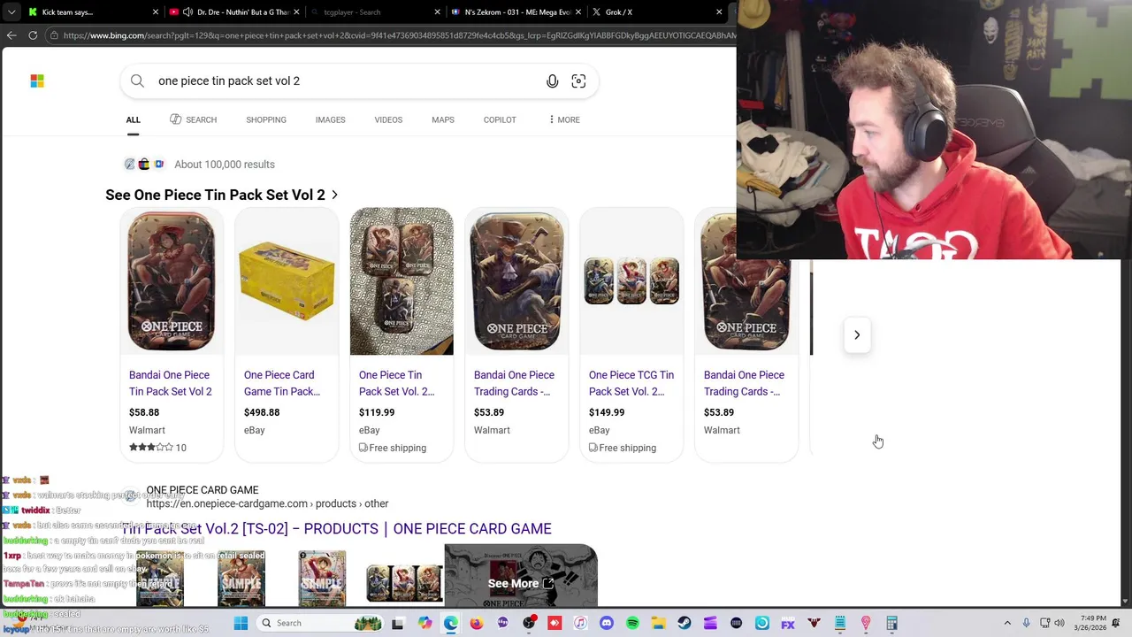Mute the Dr. Dre tab audio
Viewport: 1132px width, 637px height.
click(187, 12)
